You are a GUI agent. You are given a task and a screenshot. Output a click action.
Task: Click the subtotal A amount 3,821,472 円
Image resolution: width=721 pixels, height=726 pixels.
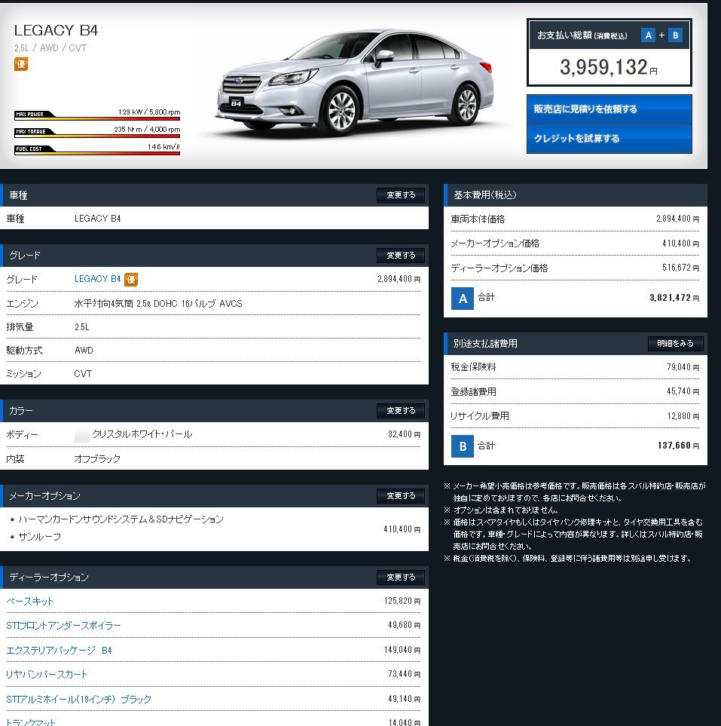(674, 298)
